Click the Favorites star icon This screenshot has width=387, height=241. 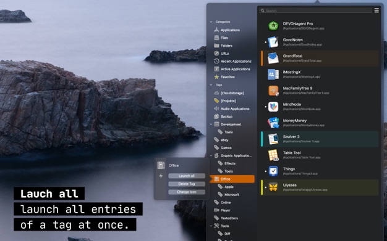click(x=216, y=77)
